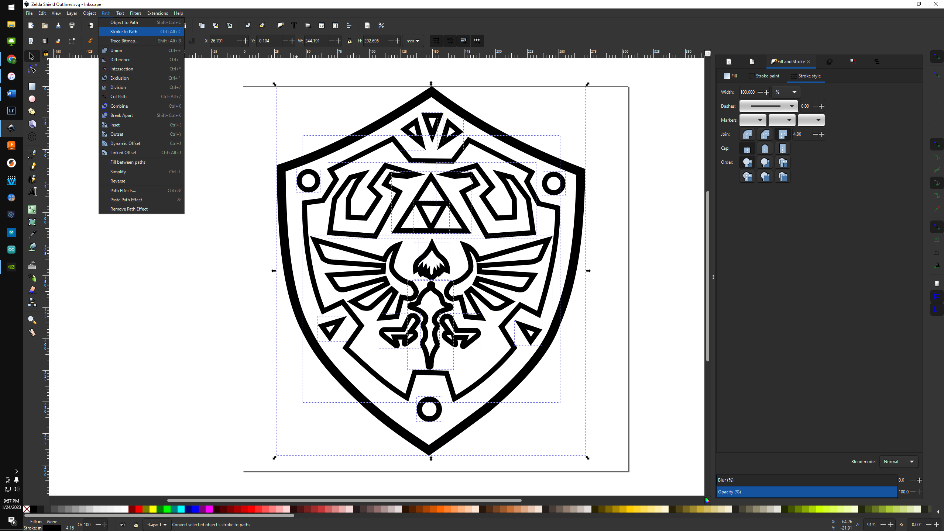Image resolution: width=944 pixels, height=531 pixels.
Task: Select the Spiral tool
Action: (32, 137)
